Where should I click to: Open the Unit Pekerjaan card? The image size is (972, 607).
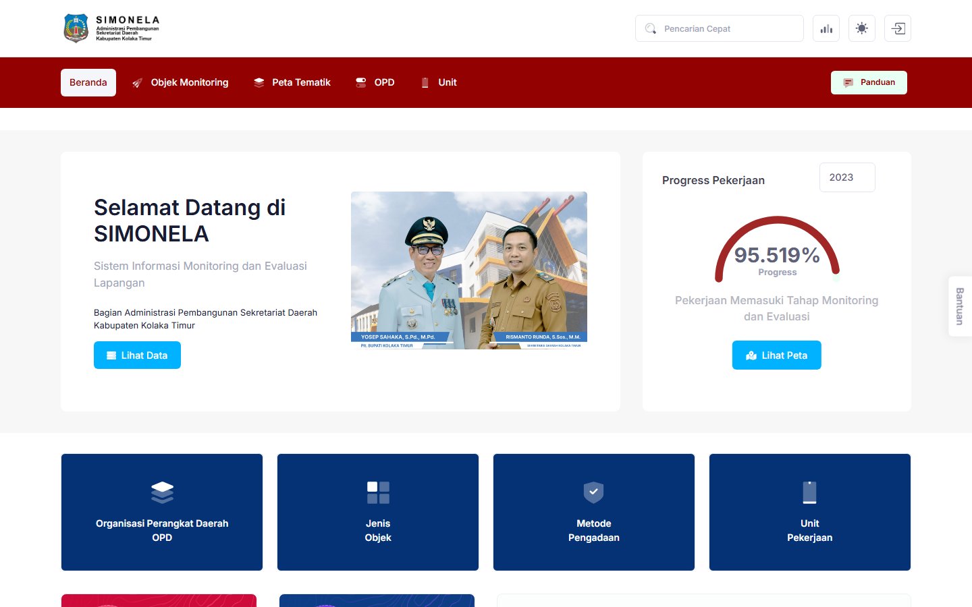(x=810, y=512)
